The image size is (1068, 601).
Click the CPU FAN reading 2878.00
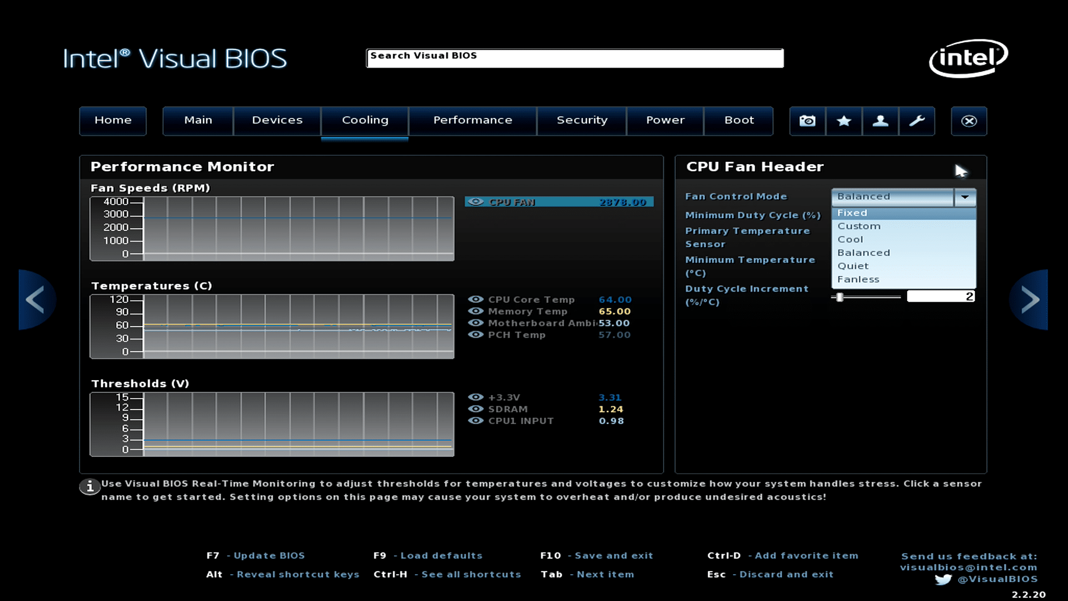click(x=622, y=202)
